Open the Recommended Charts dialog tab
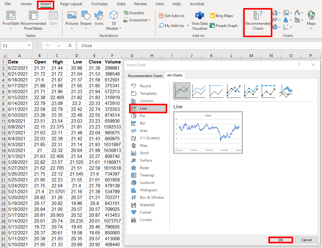 (x=145, y=76)
